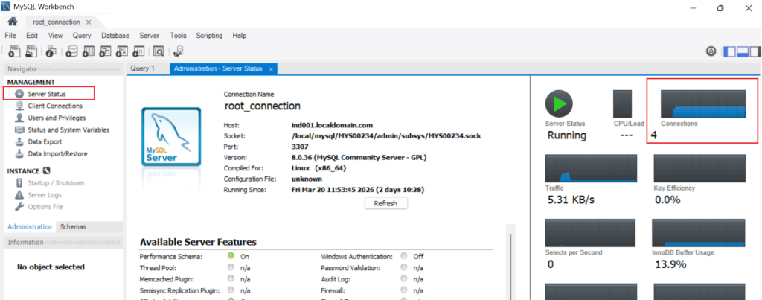762x300 pixels.
Task: Create a new schema
Action: pos(71,51)
